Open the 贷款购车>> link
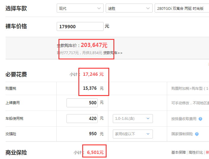 [x=113, y=53]
